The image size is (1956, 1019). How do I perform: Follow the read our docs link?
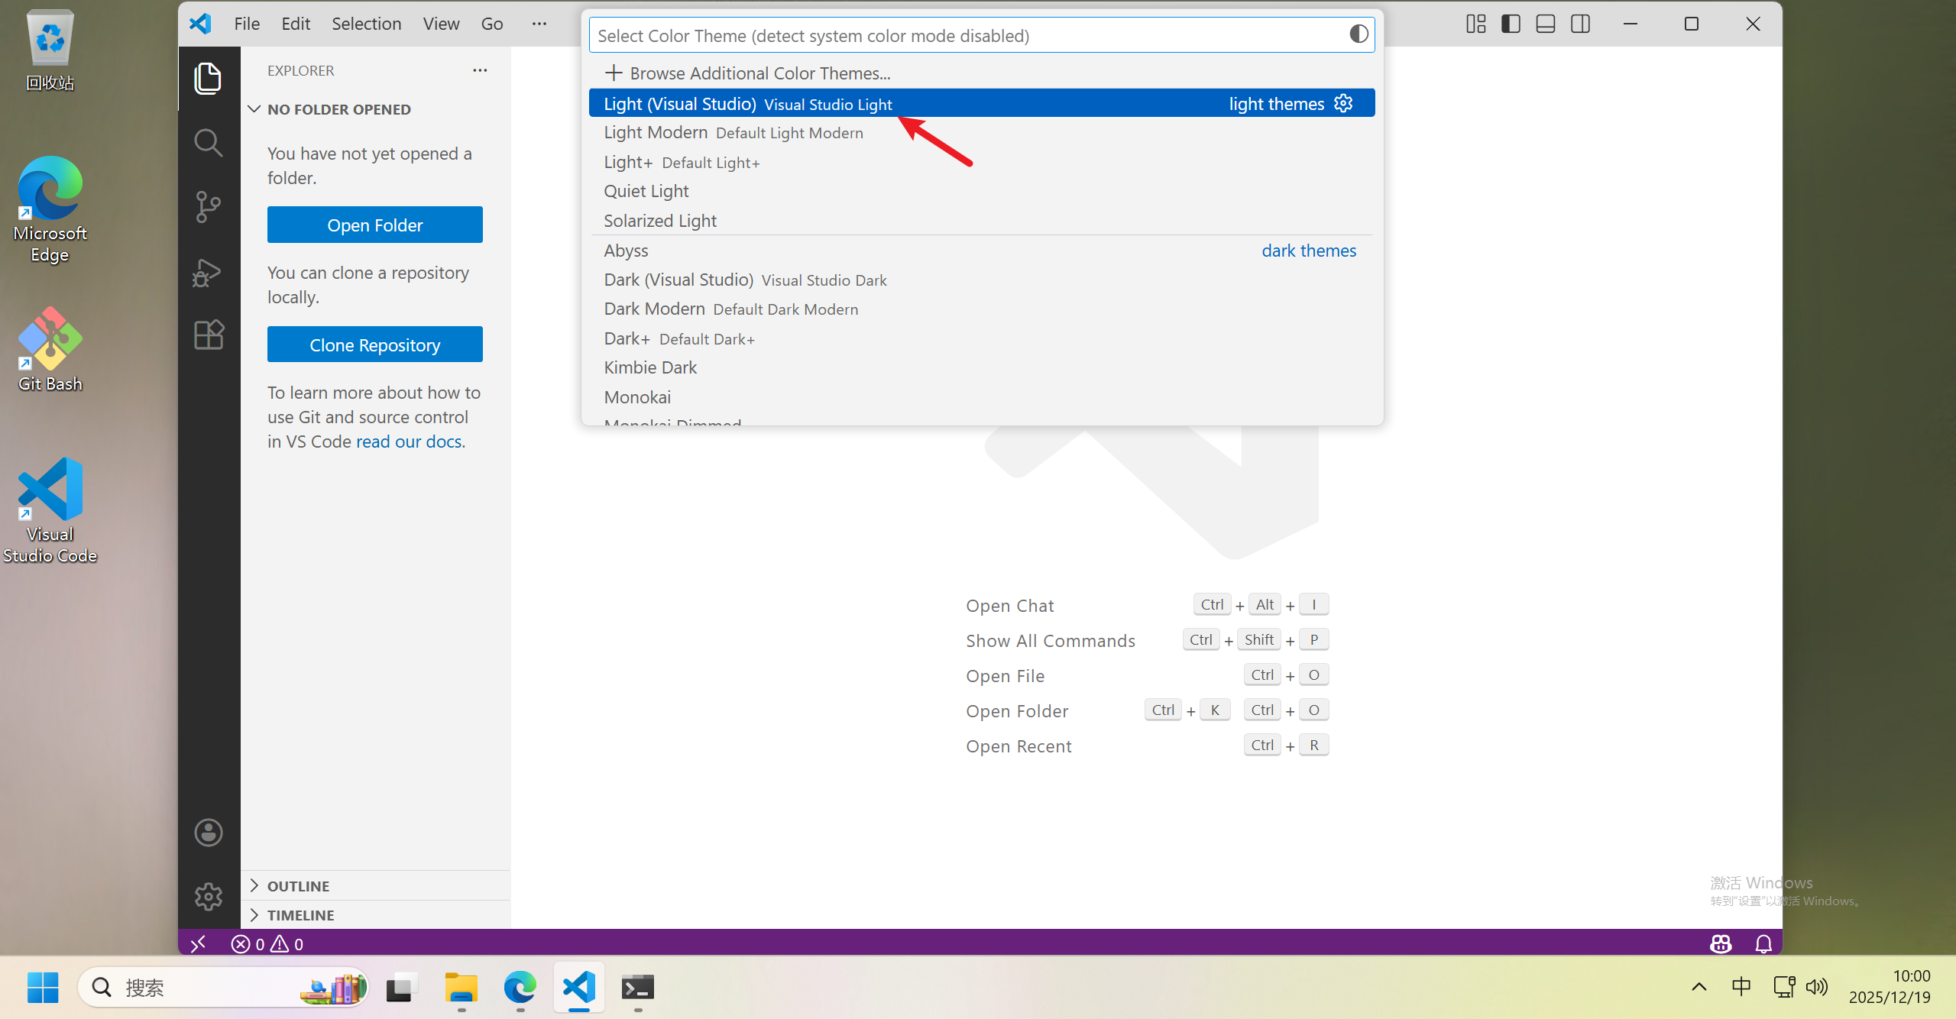tap(410, 442)
